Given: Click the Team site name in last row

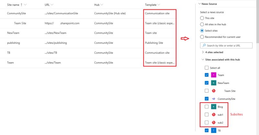Looking at the screenshot, I should (10, 62).
